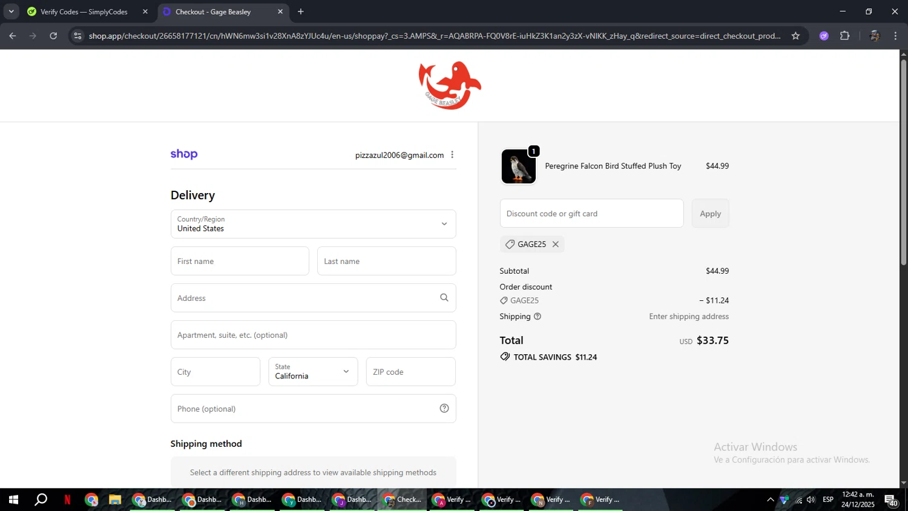Click the pizzazul2006@gmail.com account email
908x511 pixels.
400,155
